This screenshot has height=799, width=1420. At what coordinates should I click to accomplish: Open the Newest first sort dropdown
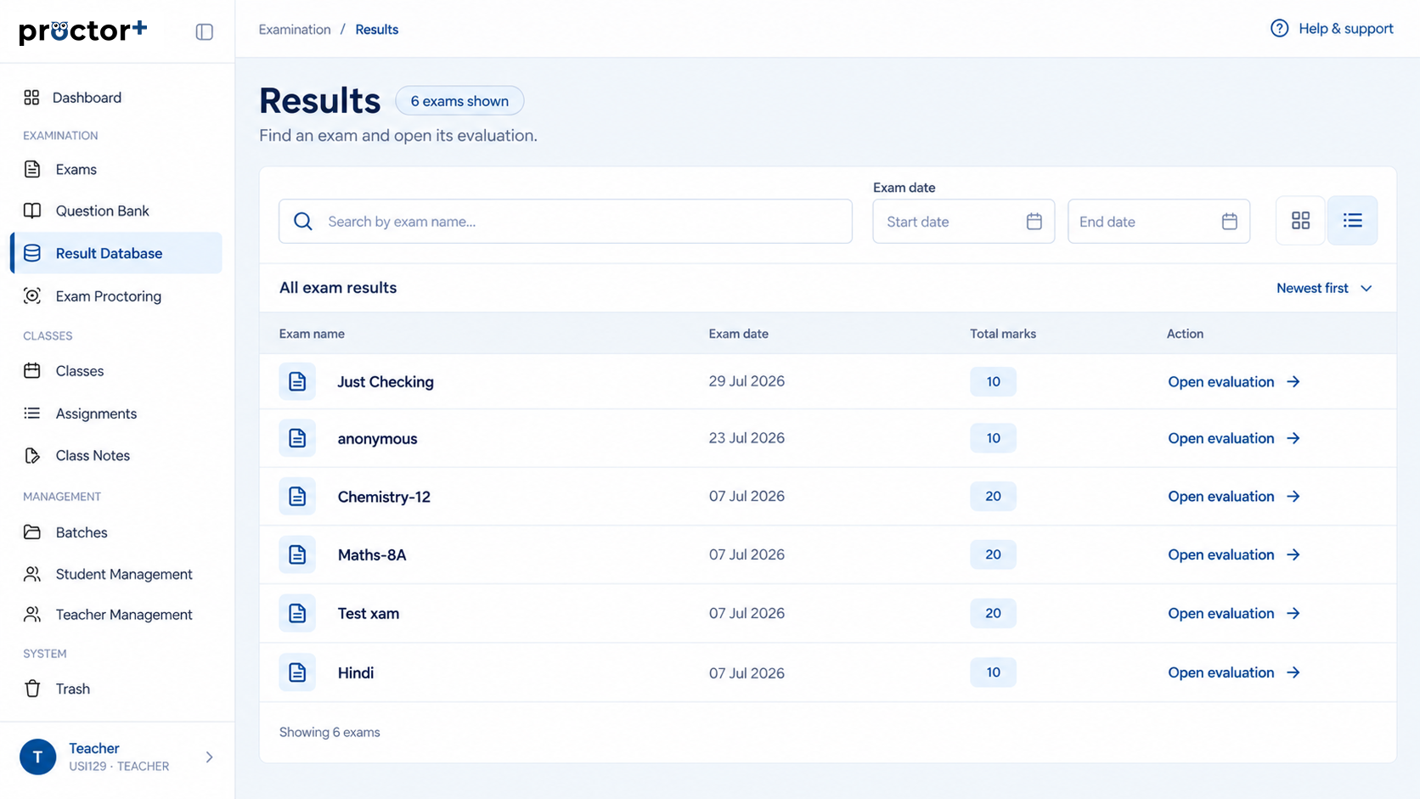[x=1324, y=288]
